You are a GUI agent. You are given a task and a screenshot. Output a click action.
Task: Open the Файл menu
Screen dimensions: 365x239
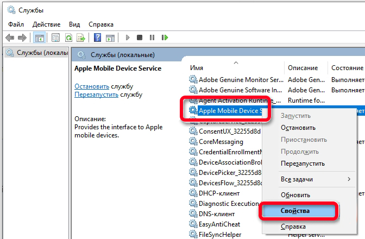(x=16, y=24)
